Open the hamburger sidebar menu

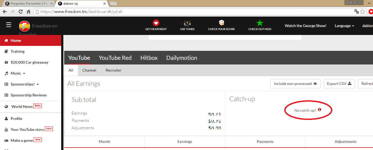click(x=9, y=25)
